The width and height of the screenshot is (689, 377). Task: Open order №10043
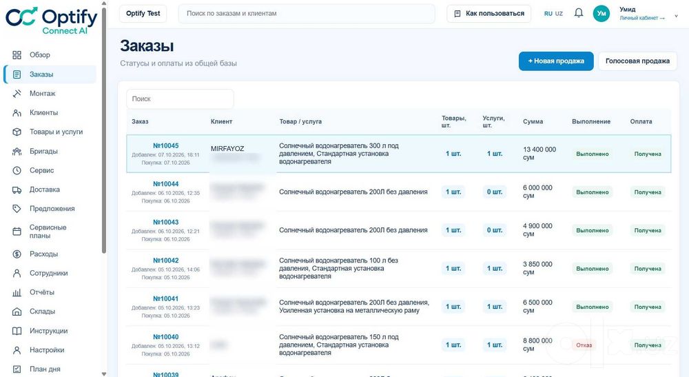(165, 223)
